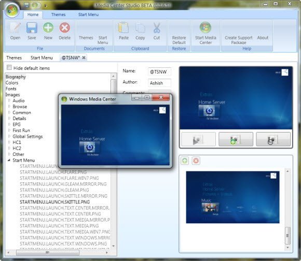Select the Fonts tree item

click(x=11, y=89)
